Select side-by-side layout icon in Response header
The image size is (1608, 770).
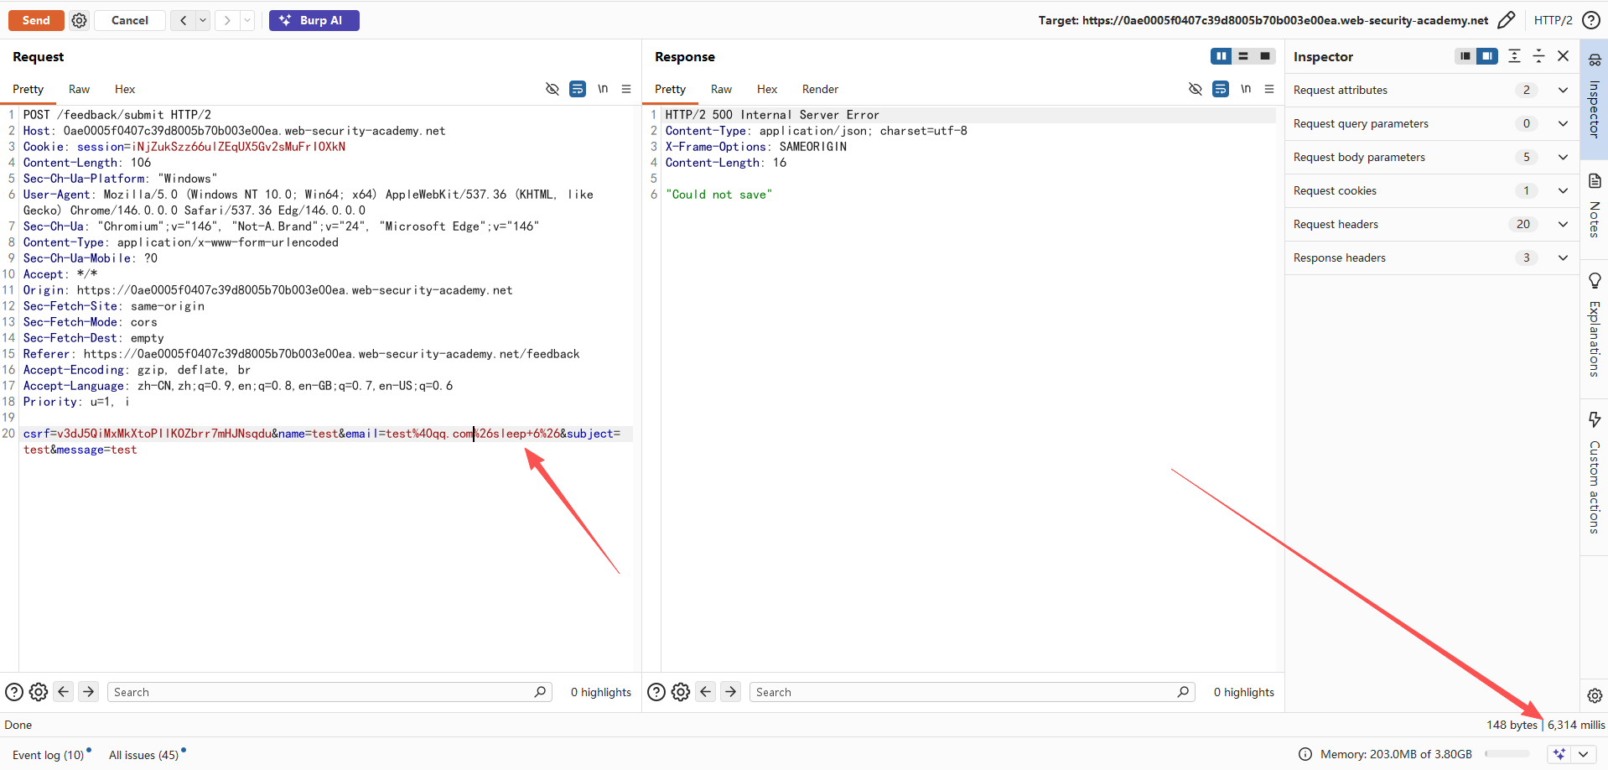click(x=1221, y=56)
